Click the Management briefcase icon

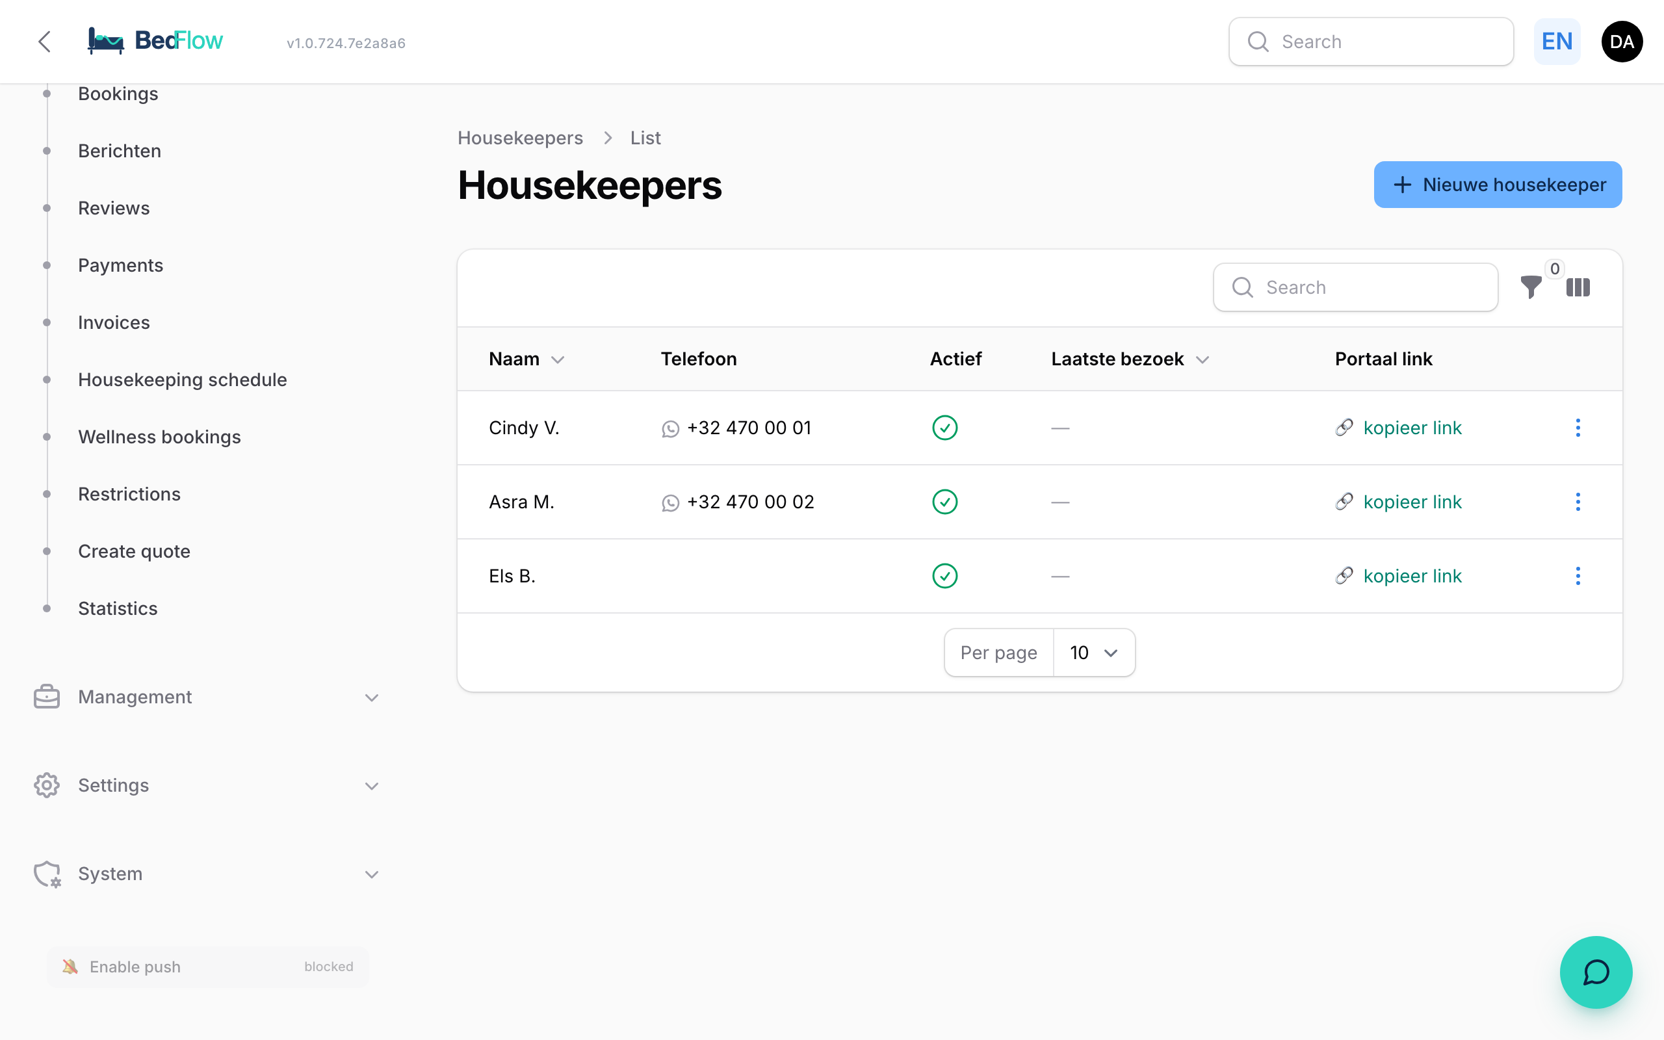click(x=47, y=697)
